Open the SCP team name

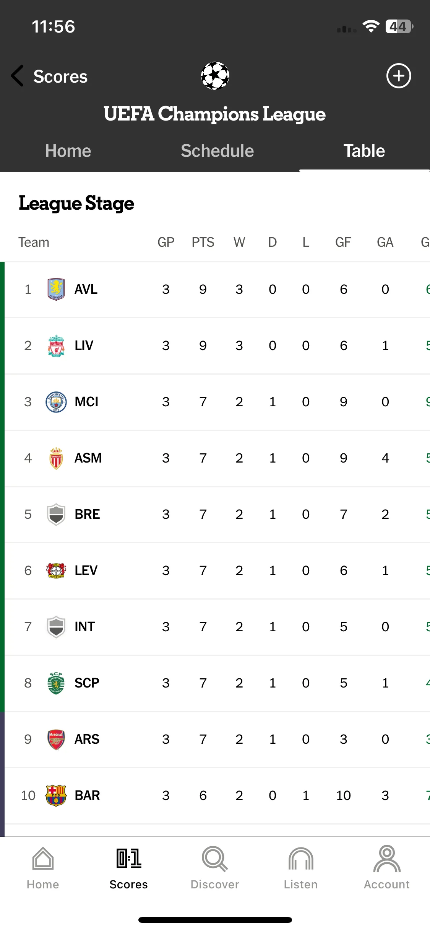coord(87,683)
